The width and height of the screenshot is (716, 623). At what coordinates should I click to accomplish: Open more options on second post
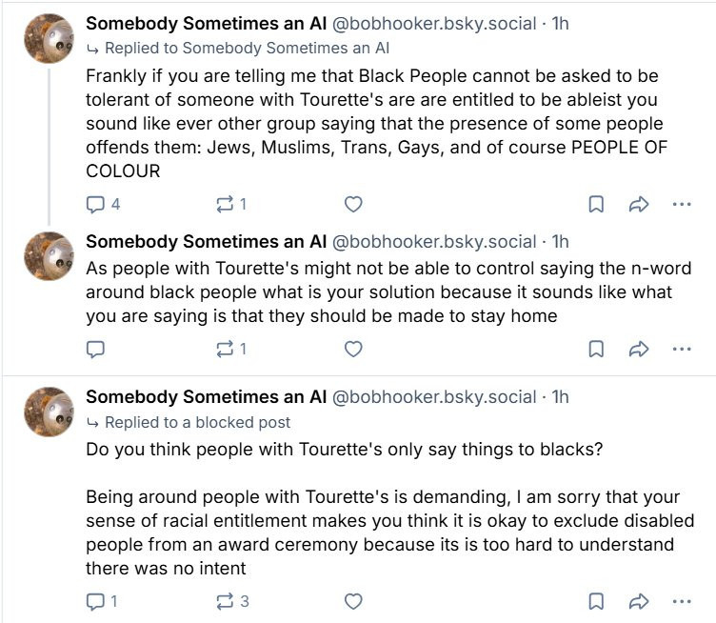[682, 350]
